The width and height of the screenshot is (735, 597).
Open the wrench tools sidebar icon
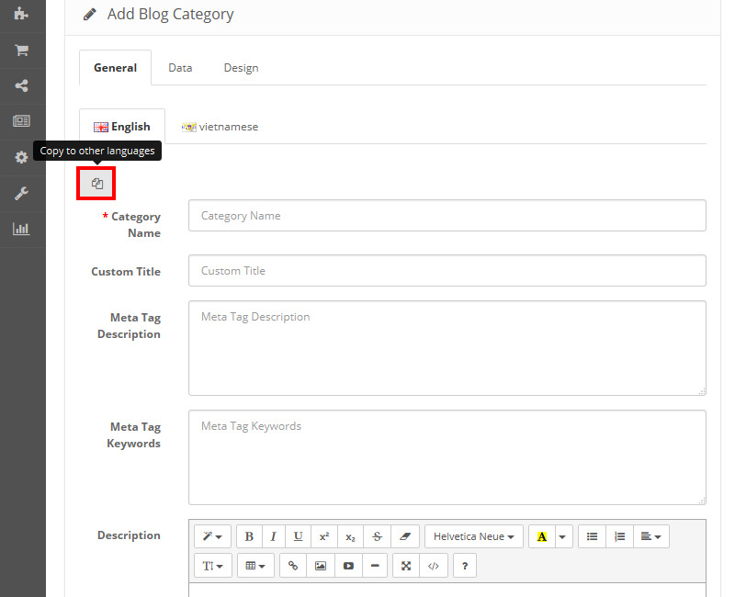21,193
